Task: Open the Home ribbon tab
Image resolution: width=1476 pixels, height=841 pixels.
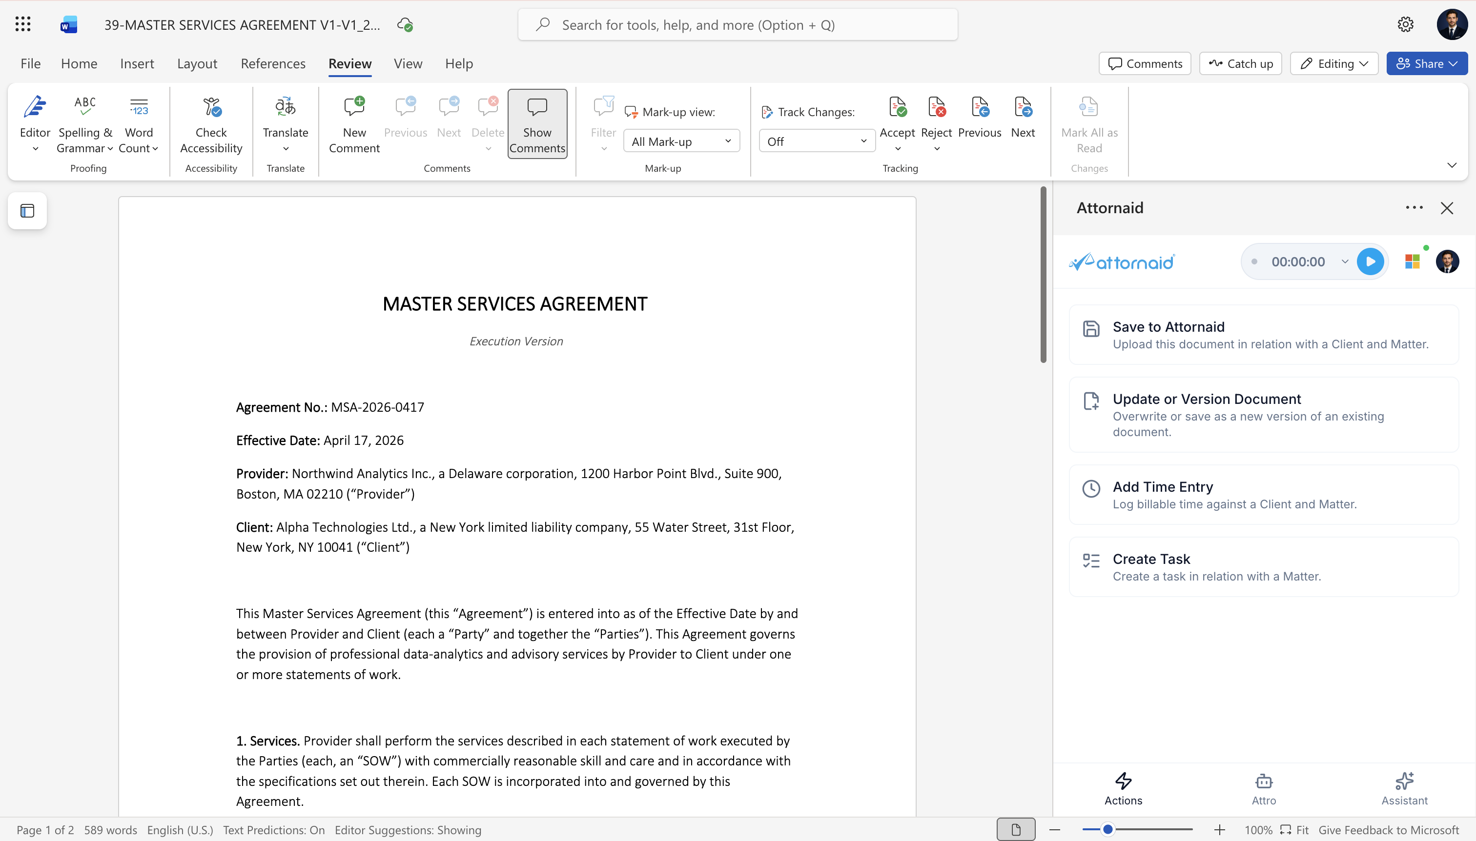Action: tap(79, 63)
